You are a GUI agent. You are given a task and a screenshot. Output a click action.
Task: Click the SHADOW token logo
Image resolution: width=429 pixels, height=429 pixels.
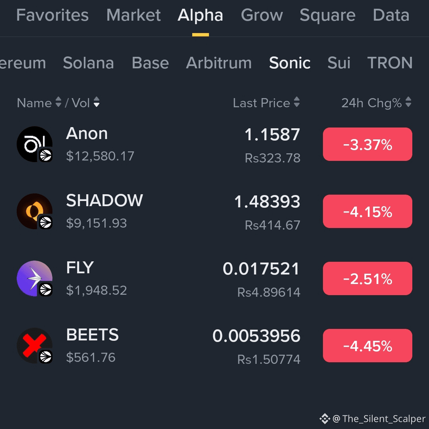tap(34, 211)
